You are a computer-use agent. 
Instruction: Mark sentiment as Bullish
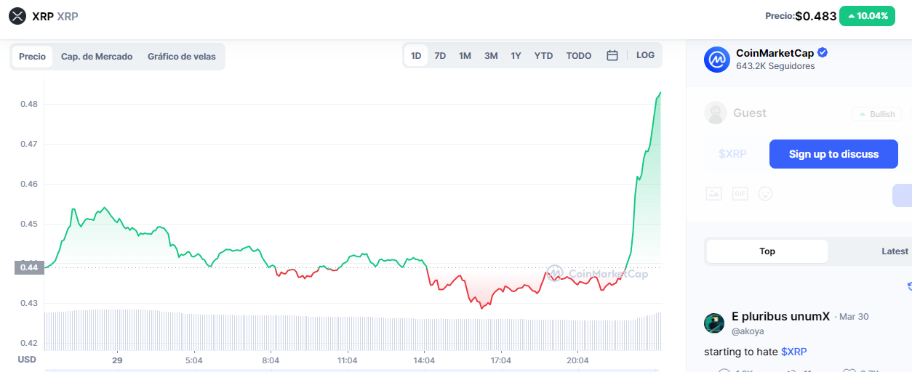pyautogui.click(x=876, y=114)
